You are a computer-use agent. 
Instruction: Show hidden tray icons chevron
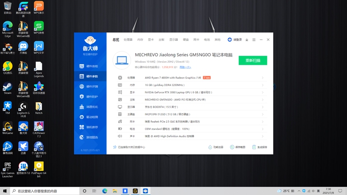(x=299, y=191)
